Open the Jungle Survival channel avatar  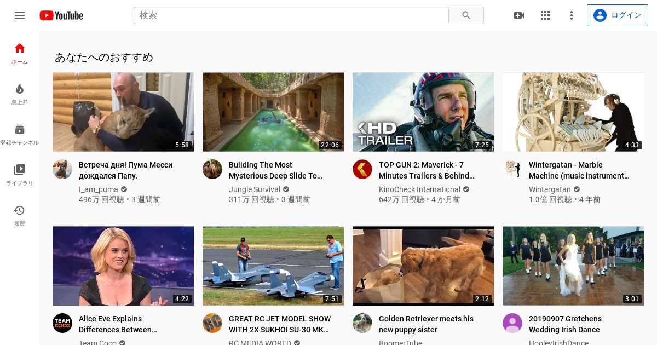pos(212,169)
